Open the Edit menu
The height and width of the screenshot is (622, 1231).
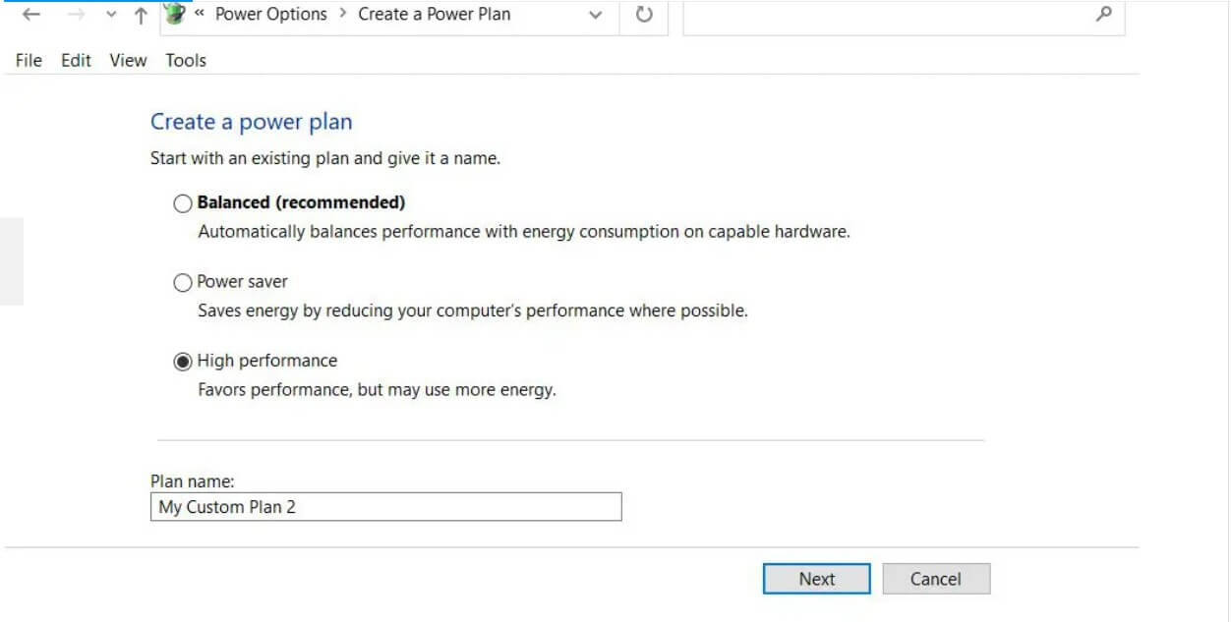[x=76, y=60]
